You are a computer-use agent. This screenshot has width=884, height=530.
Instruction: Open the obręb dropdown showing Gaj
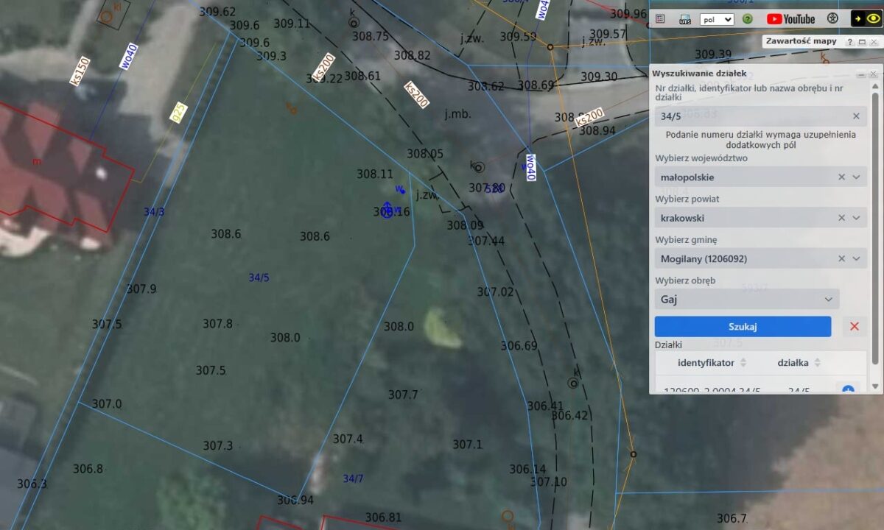747,300
